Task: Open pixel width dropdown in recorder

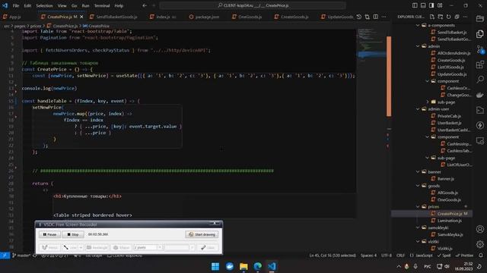Action: pos(160,248)
